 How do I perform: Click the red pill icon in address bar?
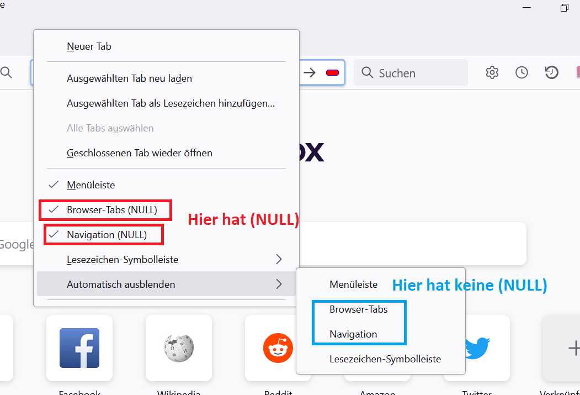click(332, 72)
